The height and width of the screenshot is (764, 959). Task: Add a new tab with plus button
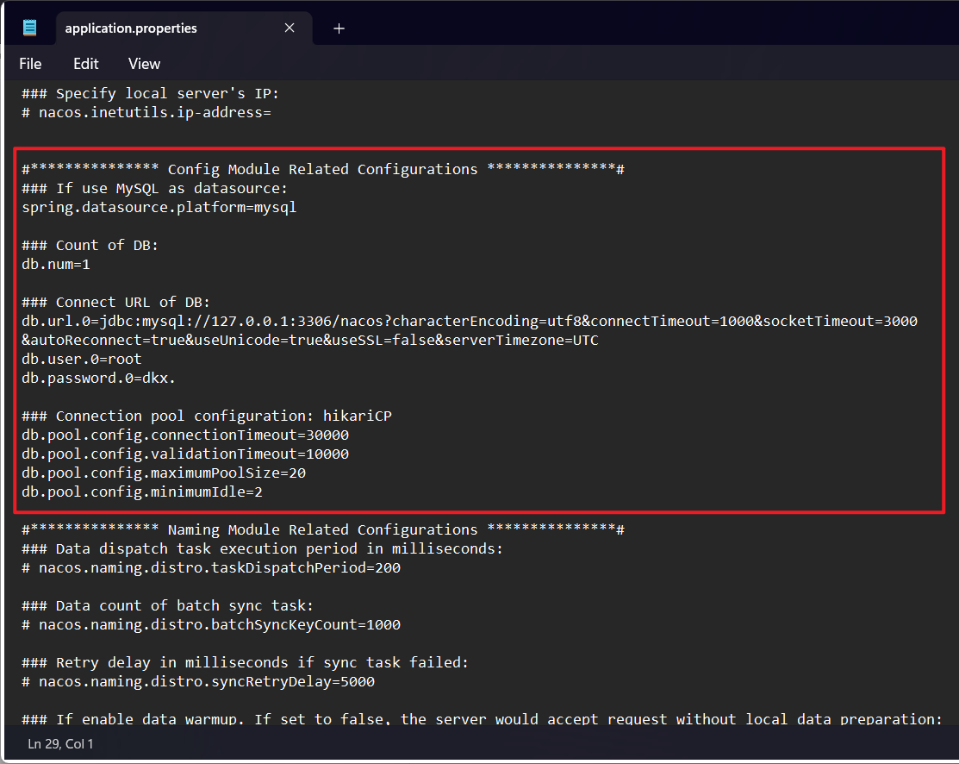[x=339, y=28]
